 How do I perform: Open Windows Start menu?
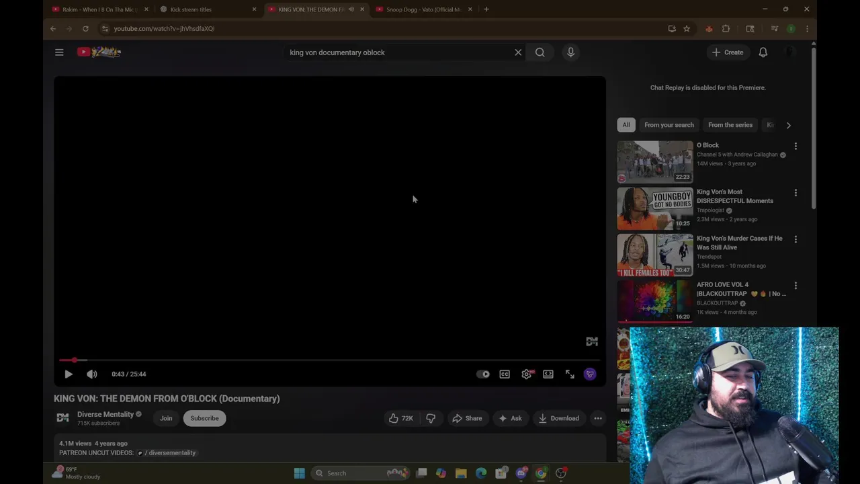click(299, 473)
